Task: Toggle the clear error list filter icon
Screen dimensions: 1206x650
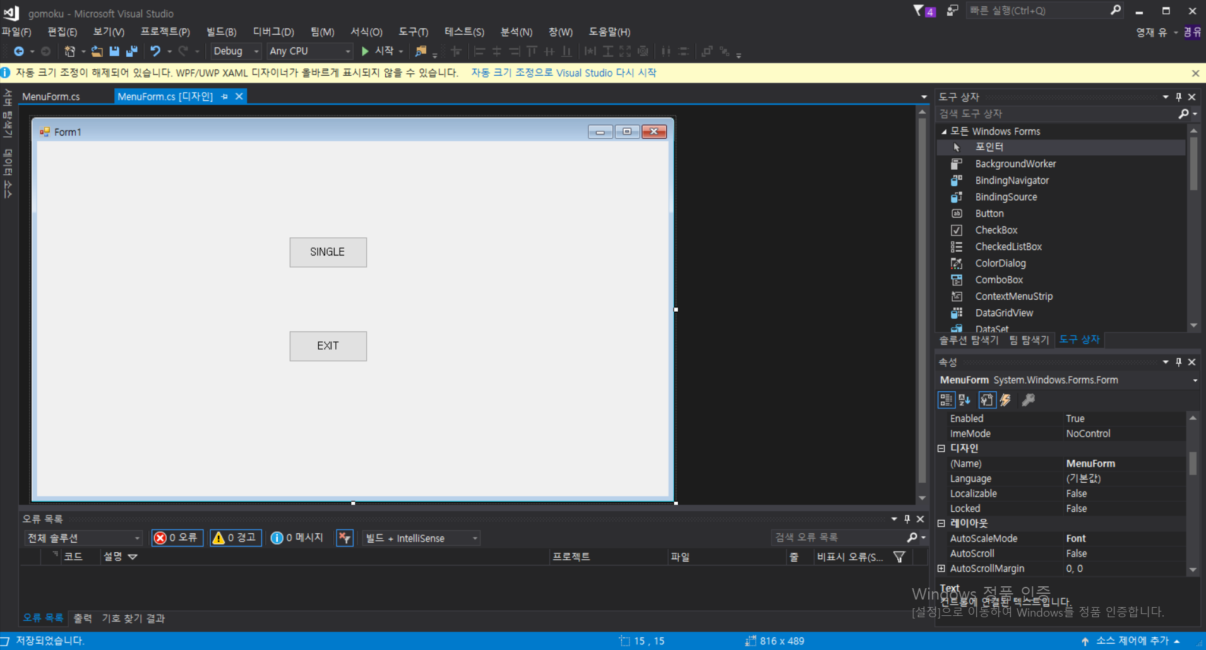Action: pos(345,538)
